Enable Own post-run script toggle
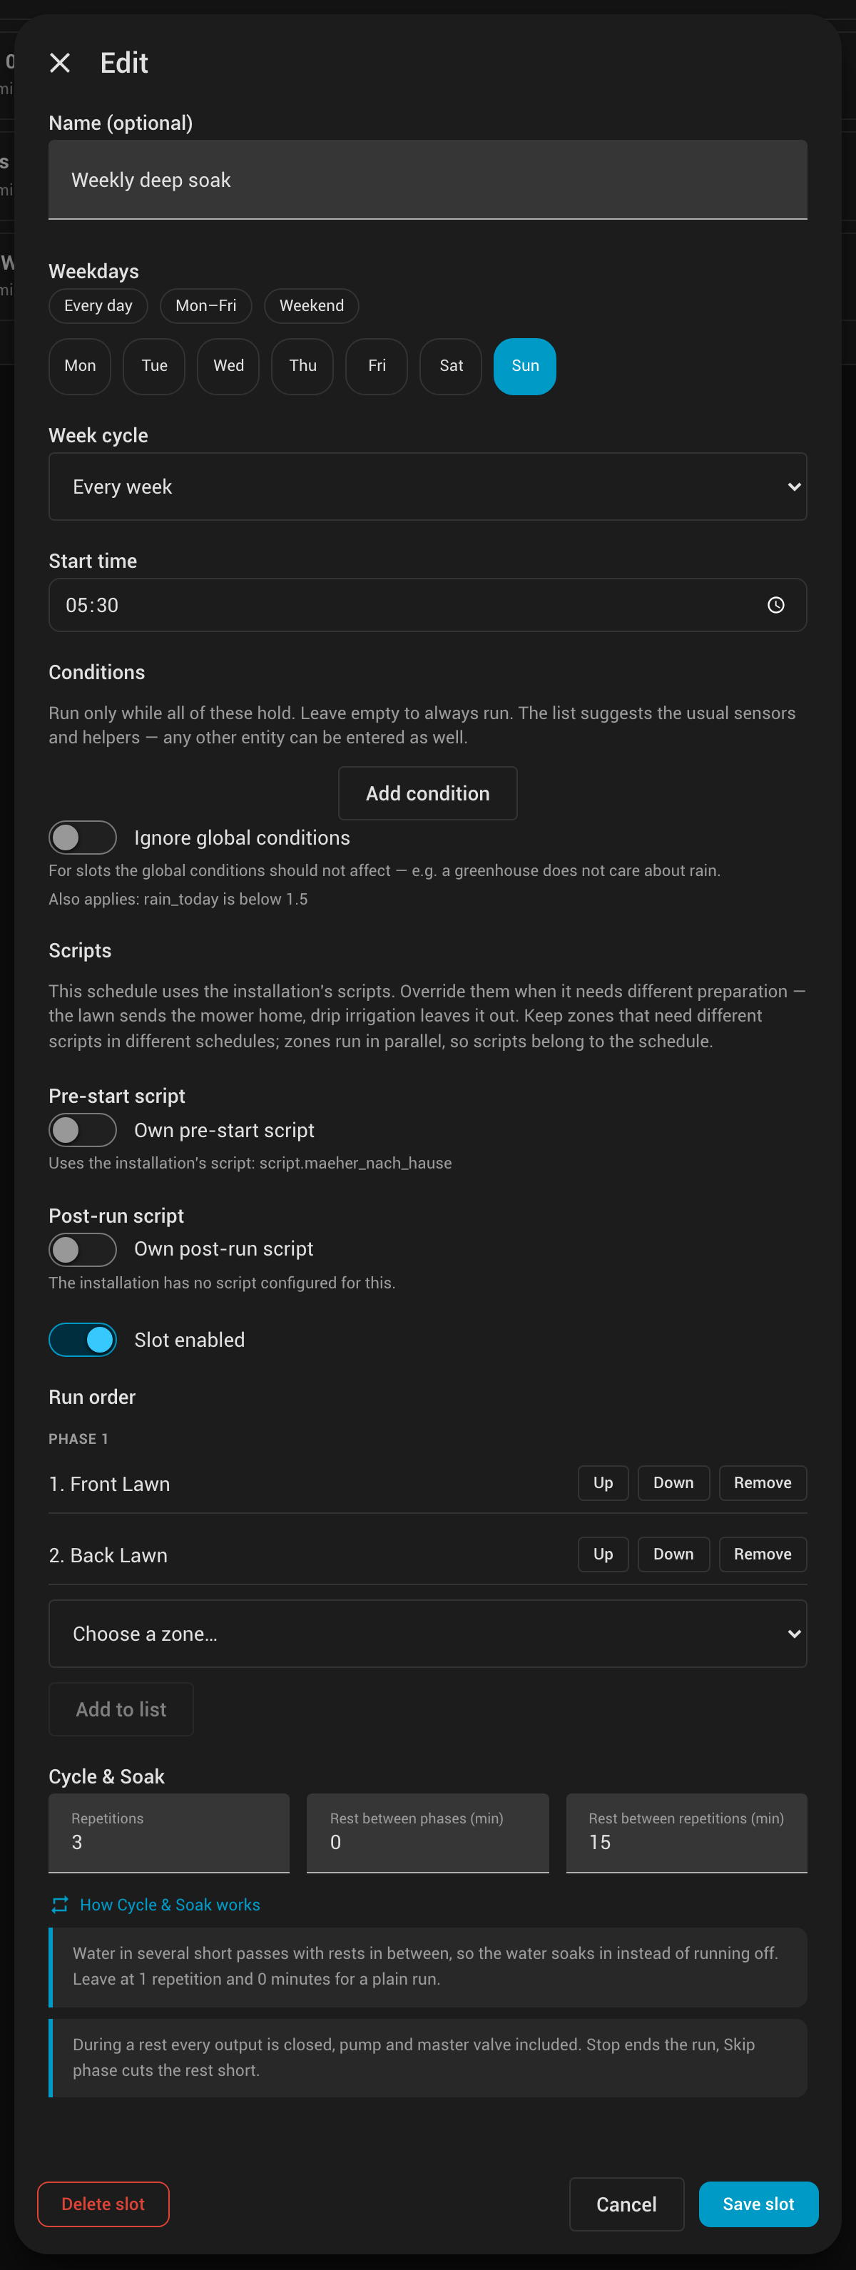Screen dimensions: 856x2270 [83, 1248]
